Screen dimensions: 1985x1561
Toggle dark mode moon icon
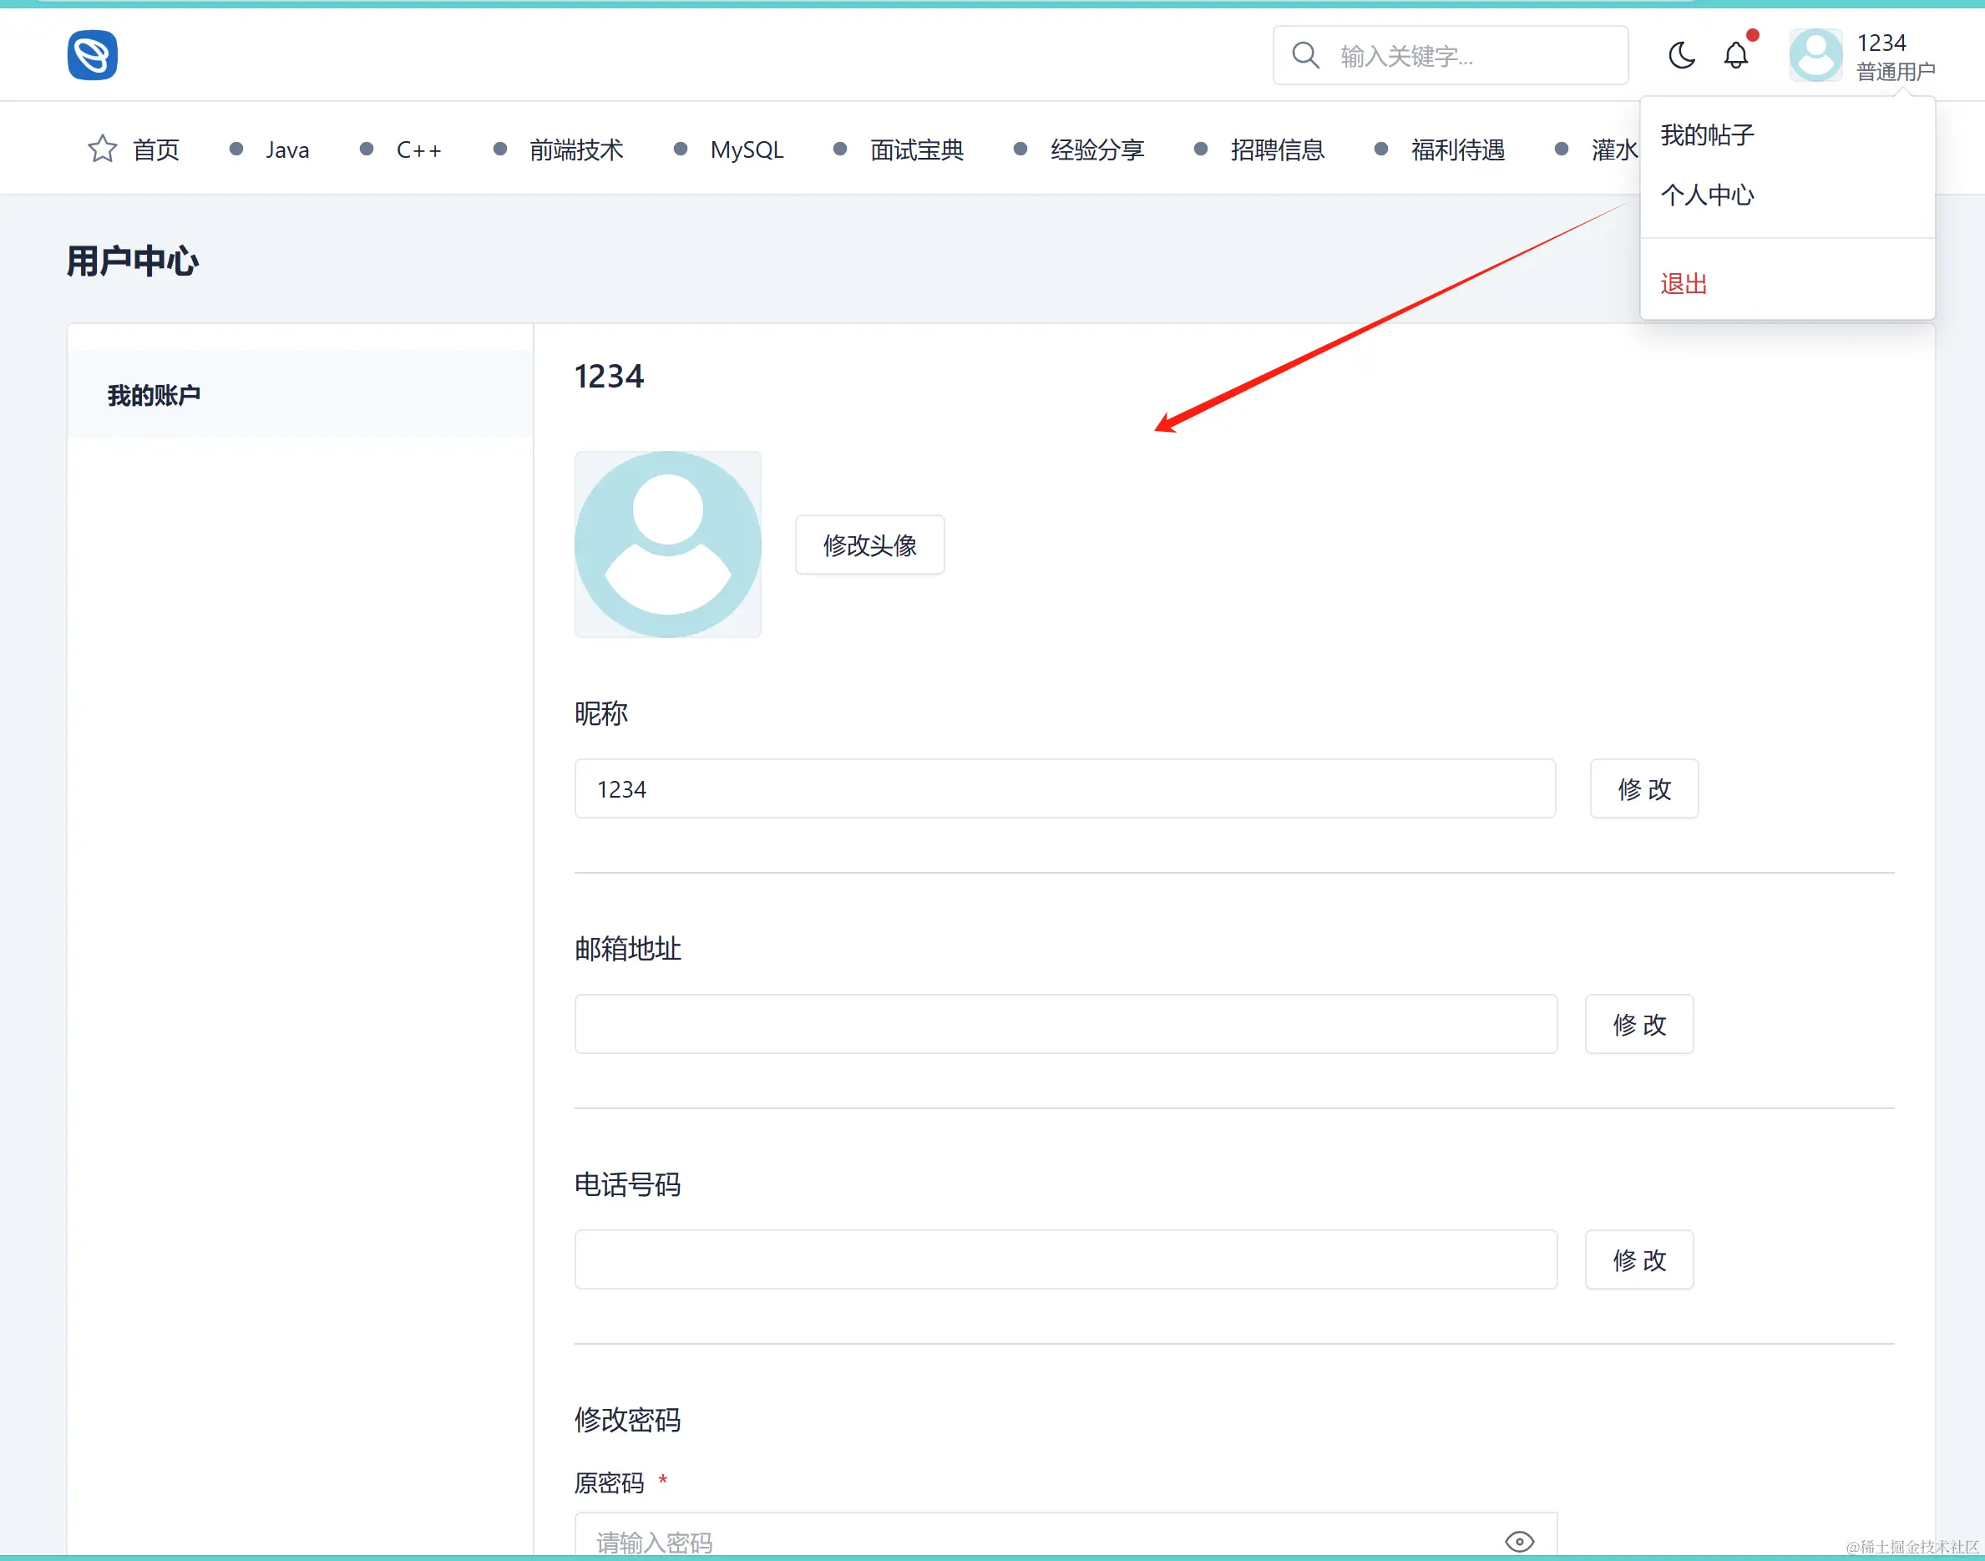coord(1681,56)
